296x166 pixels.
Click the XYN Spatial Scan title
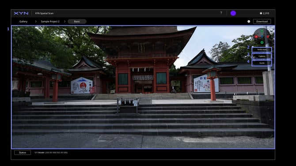[x=44, y=13]
